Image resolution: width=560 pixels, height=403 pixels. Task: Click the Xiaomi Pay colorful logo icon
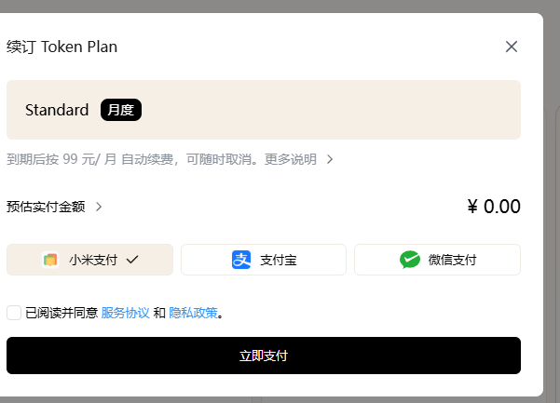point(50,260)
